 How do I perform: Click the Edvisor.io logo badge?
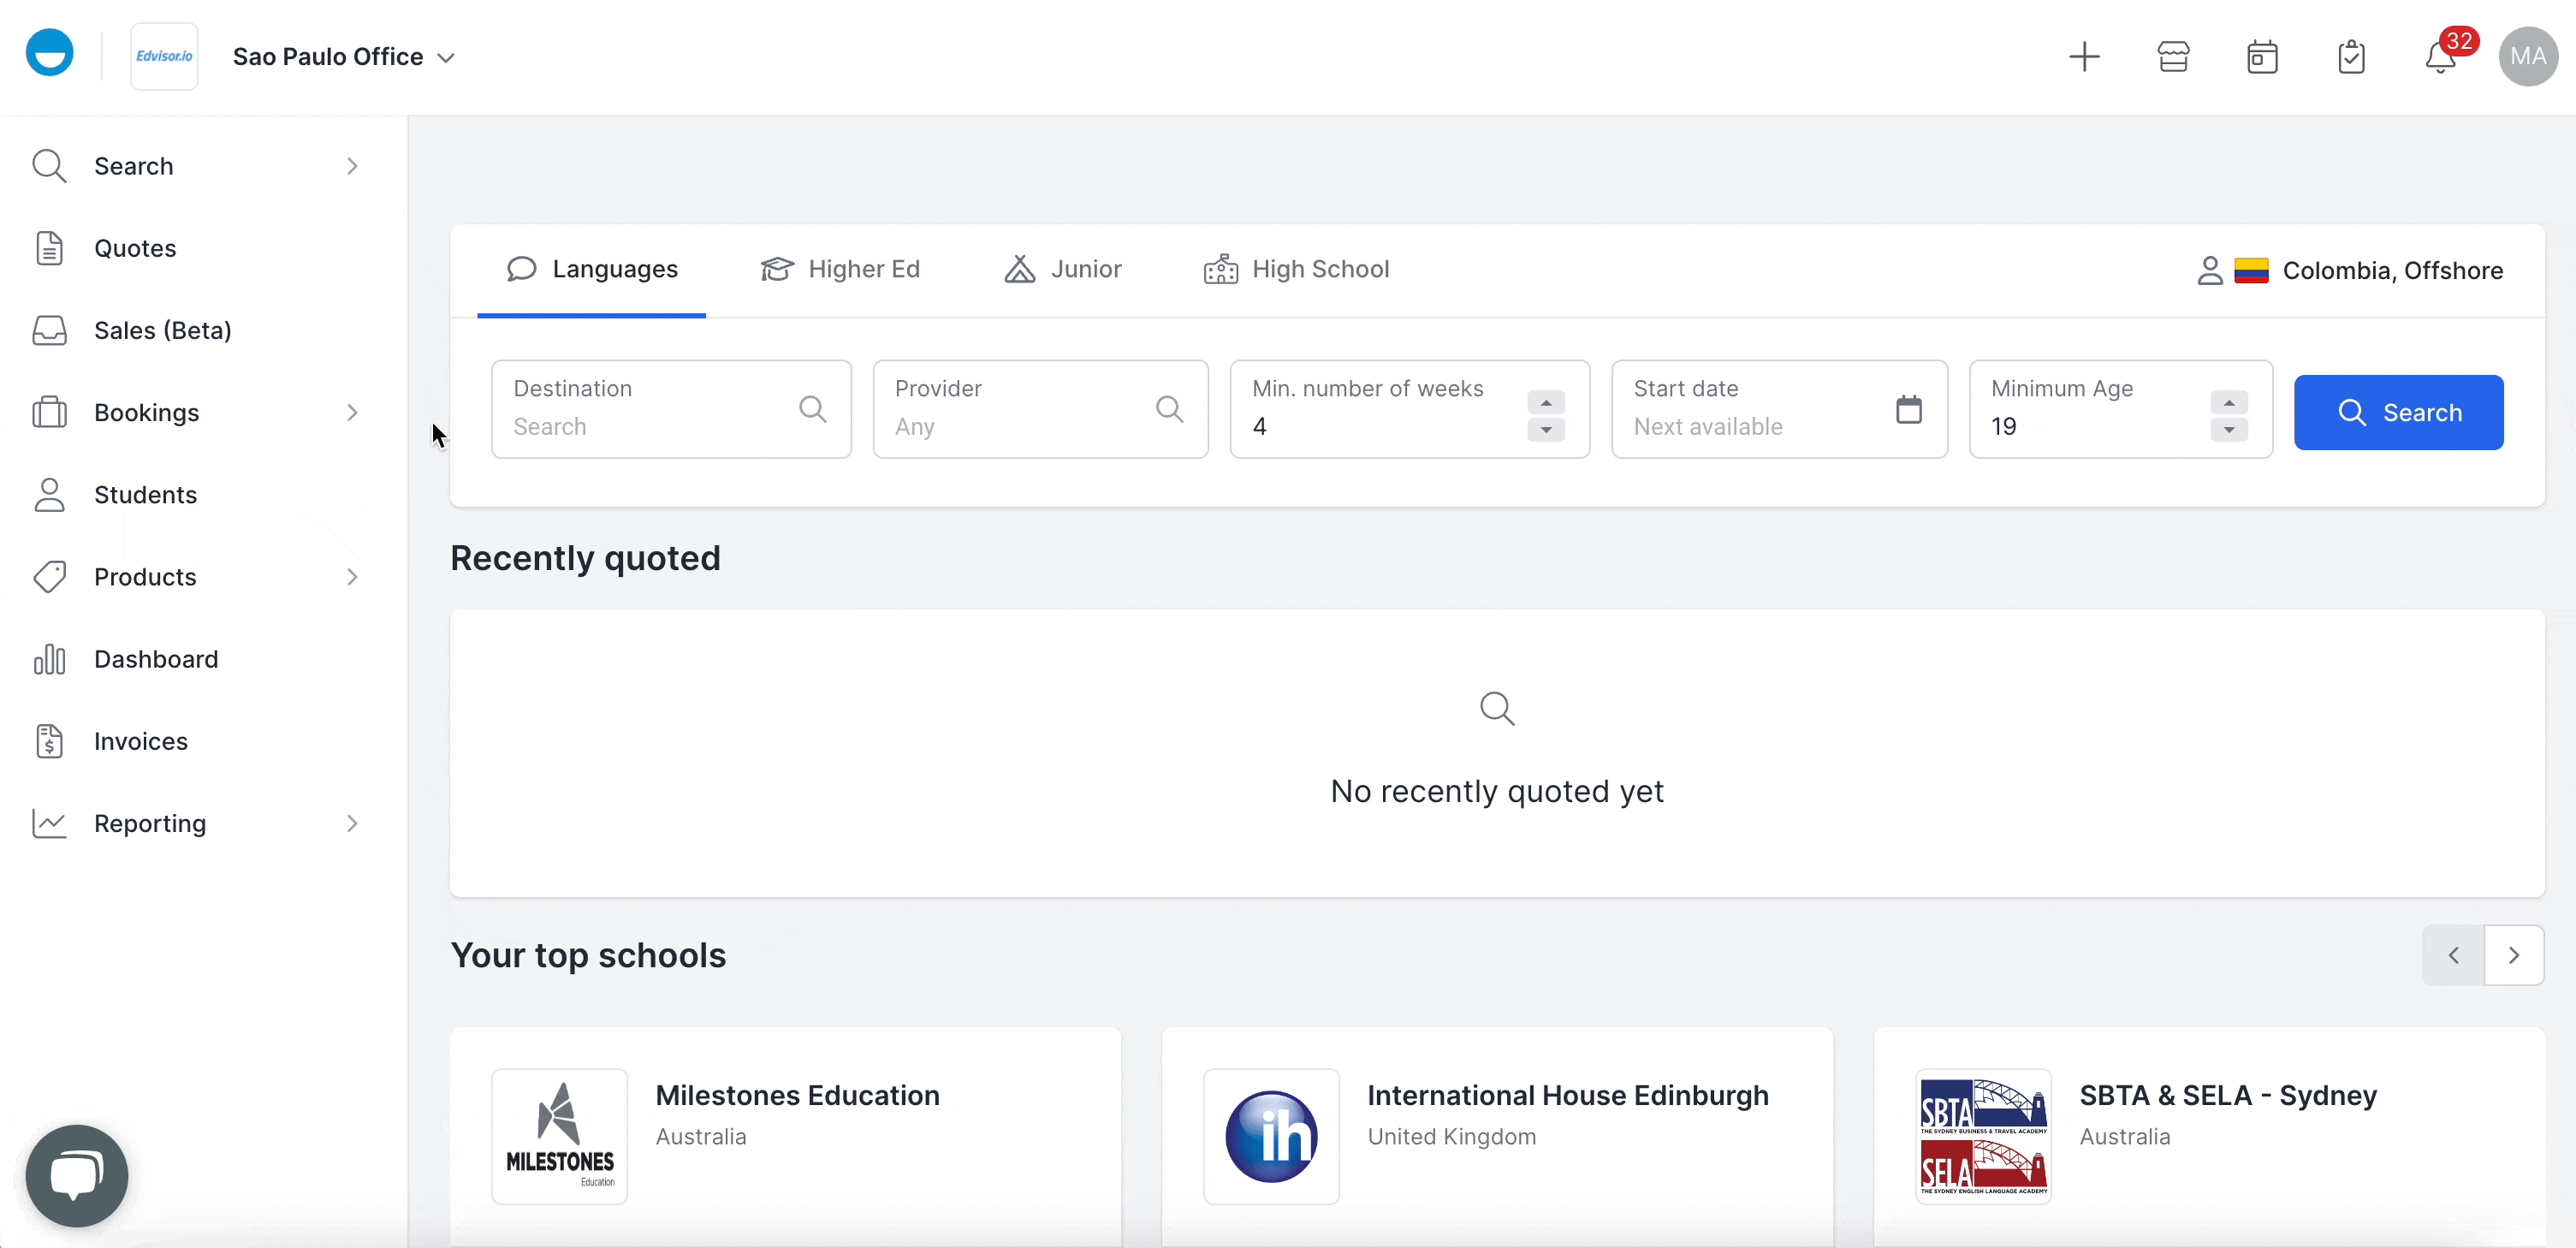[164, 56]
